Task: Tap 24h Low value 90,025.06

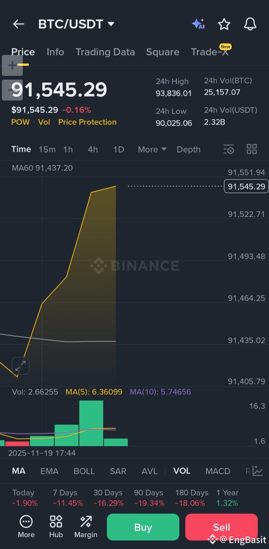Action: point(174,123)
